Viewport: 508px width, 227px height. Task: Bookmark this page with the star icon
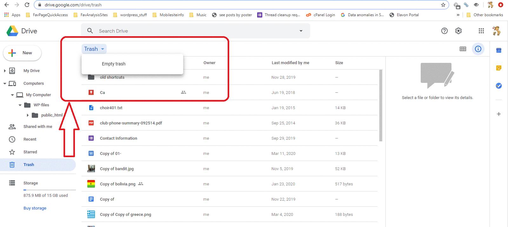(443, 5)
